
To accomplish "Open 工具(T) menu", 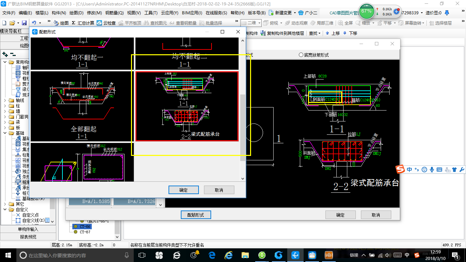I will [x=151, y=13].
